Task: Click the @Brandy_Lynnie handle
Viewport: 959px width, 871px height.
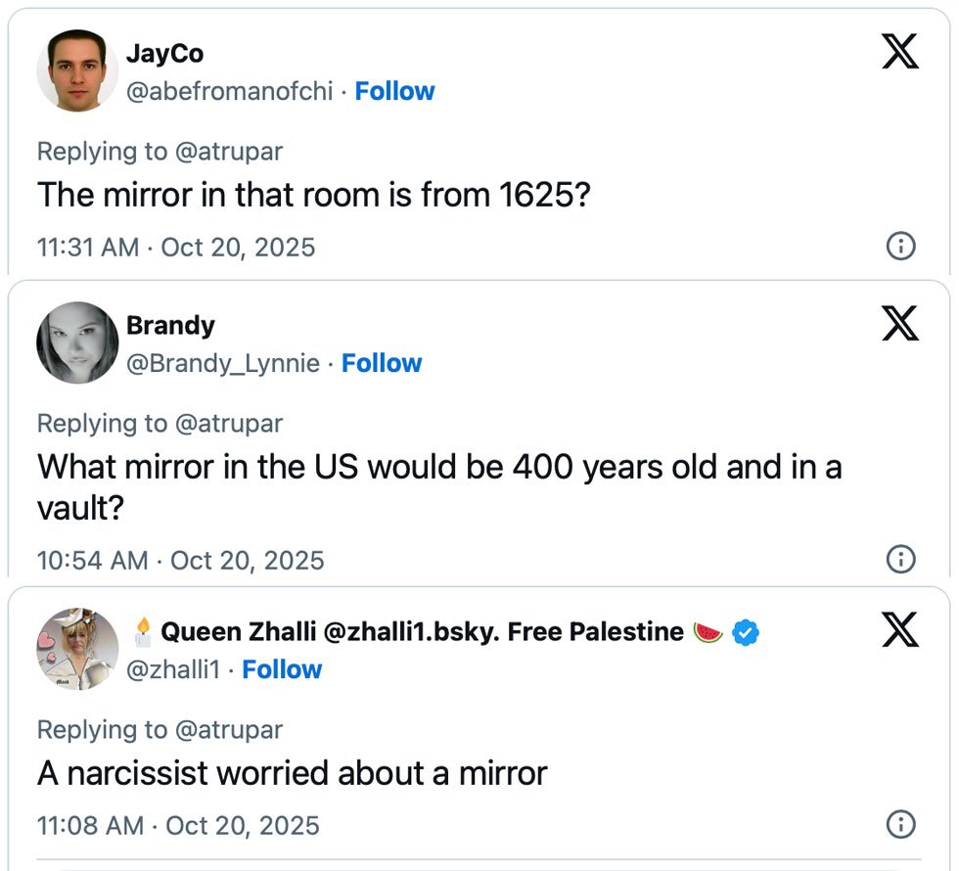Action: click(223, 363)
